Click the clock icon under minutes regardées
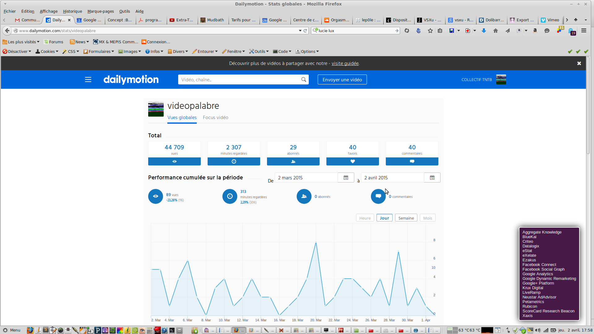594x334 pixels. (x=234, y=161)
